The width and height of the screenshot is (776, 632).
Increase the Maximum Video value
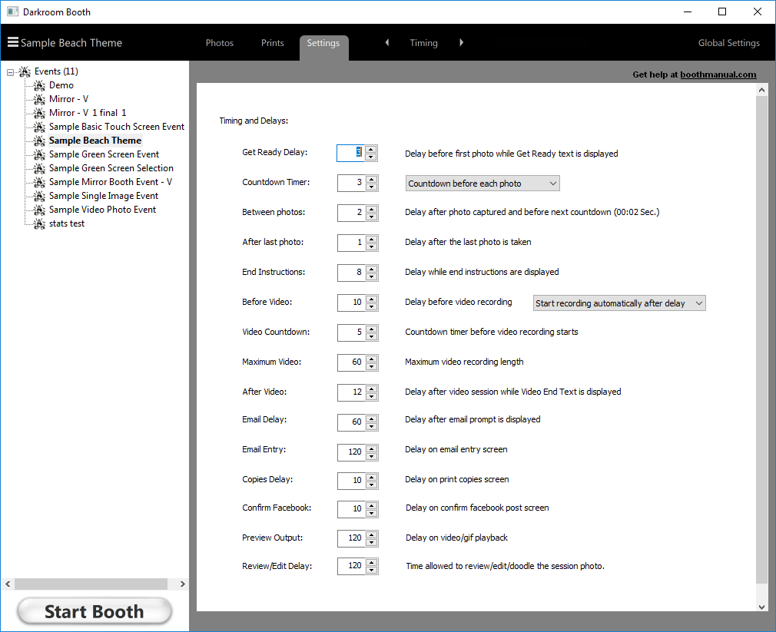click(x=372, y=359)
